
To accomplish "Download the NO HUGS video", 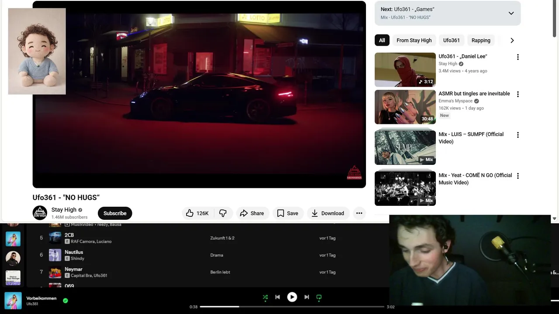I will 328,213.
